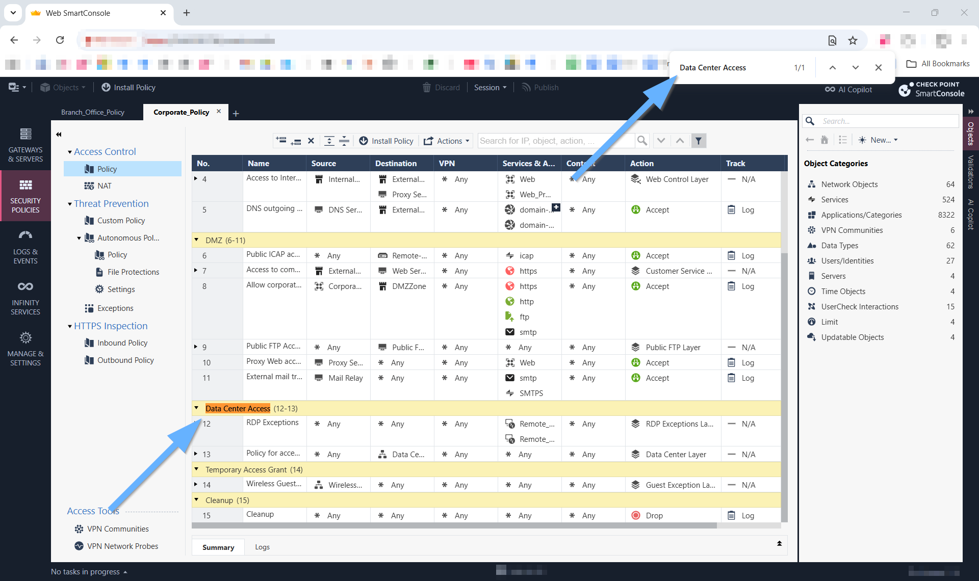Collapse the Data Center Access section
Screen dimensions: 979x581
click(x=196, y=408)
